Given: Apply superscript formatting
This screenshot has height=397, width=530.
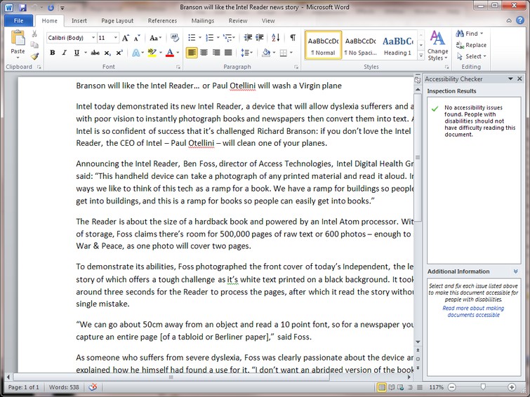Looking at the screenshot, I should tap(119, 53).
